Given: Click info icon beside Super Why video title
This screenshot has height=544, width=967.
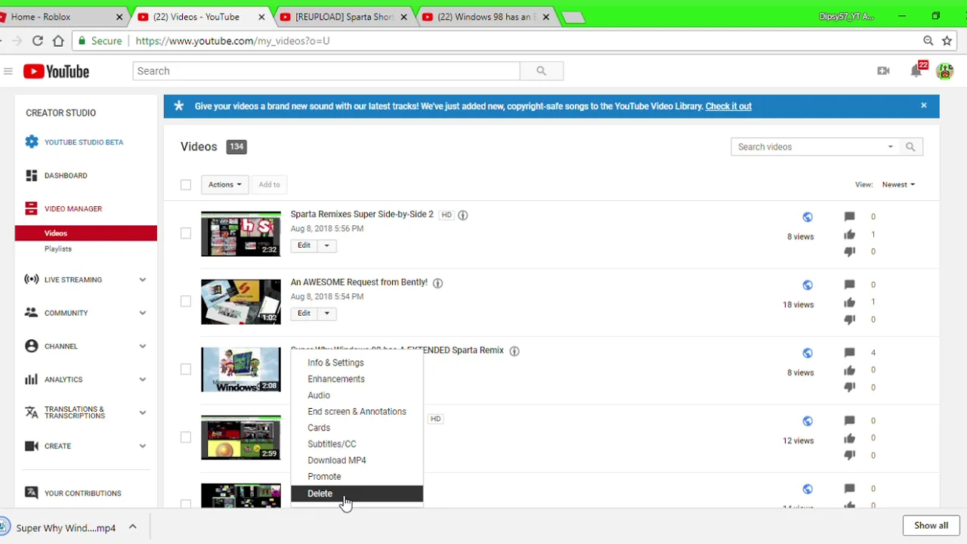Looking at the screenshot, I should [x=514, y=351].
